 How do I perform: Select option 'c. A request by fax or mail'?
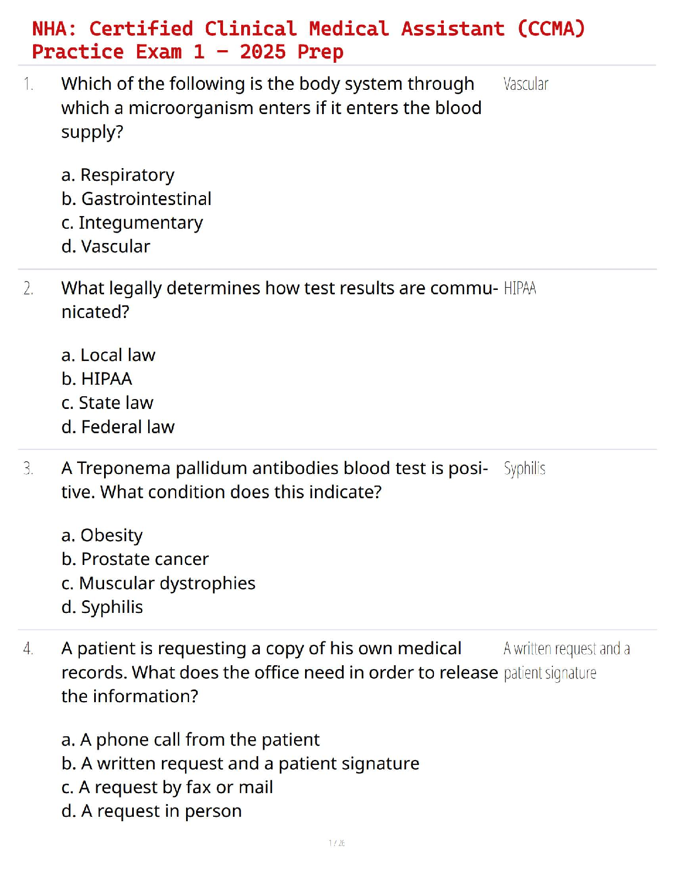(x=167, y=788)
